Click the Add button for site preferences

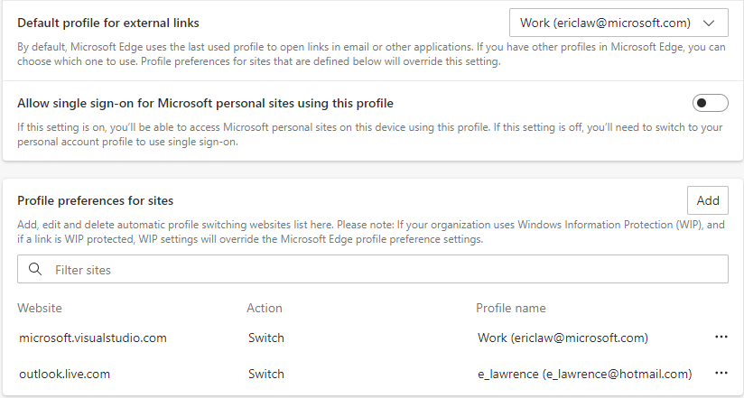point(708,200)
